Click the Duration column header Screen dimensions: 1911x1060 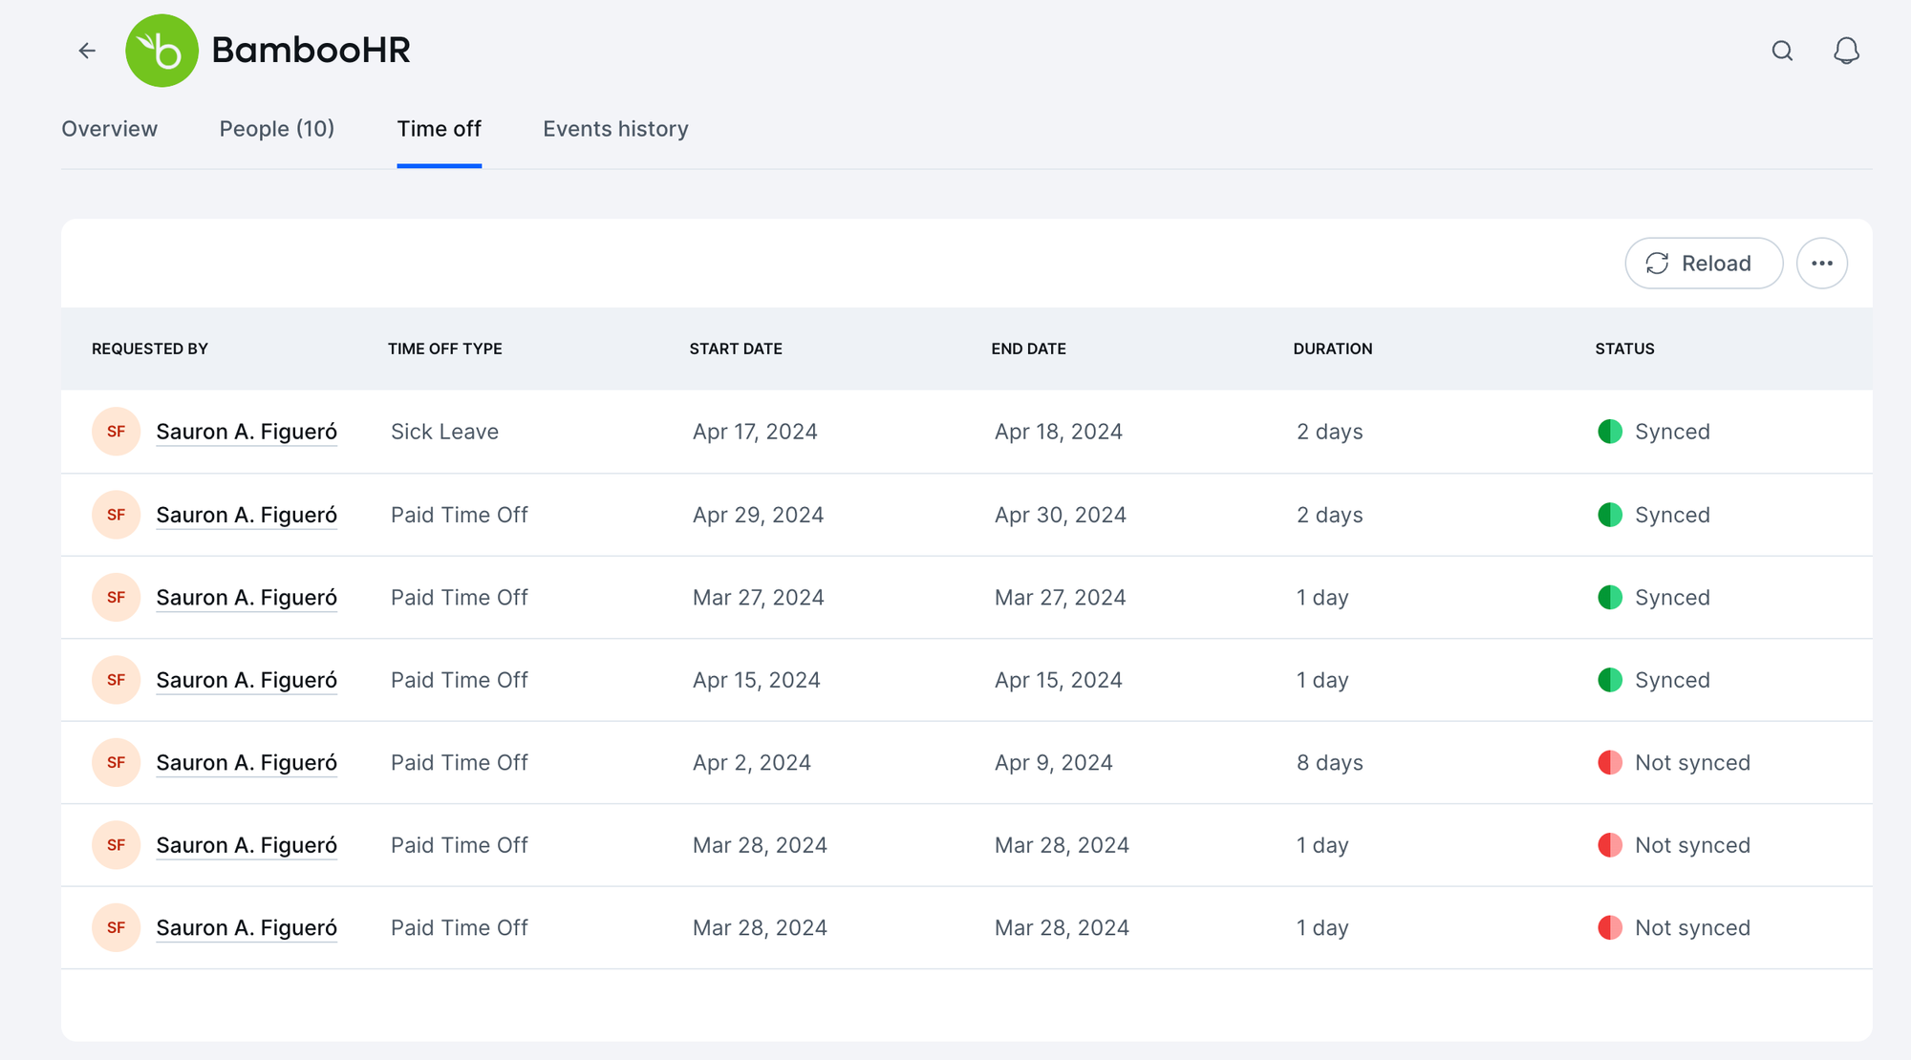[1333, 349]
